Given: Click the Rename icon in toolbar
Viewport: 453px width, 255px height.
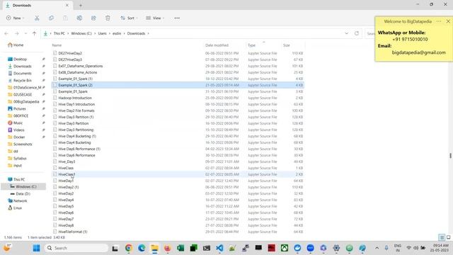Looking at the screenshot, I should pyautogui.click(x=79, y=18).
